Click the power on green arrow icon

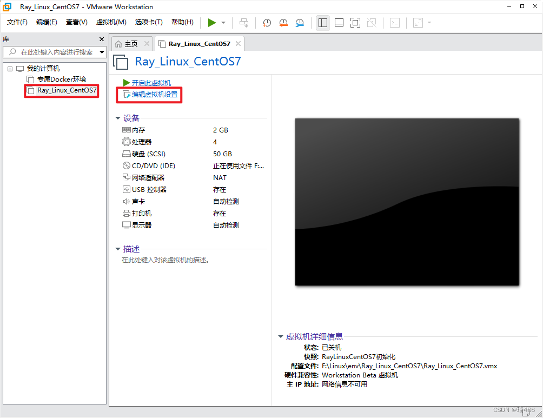tap(212, 22)
